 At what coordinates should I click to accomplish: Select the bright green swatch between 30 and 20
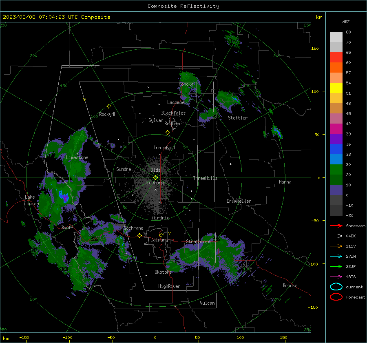click(336, 169)
